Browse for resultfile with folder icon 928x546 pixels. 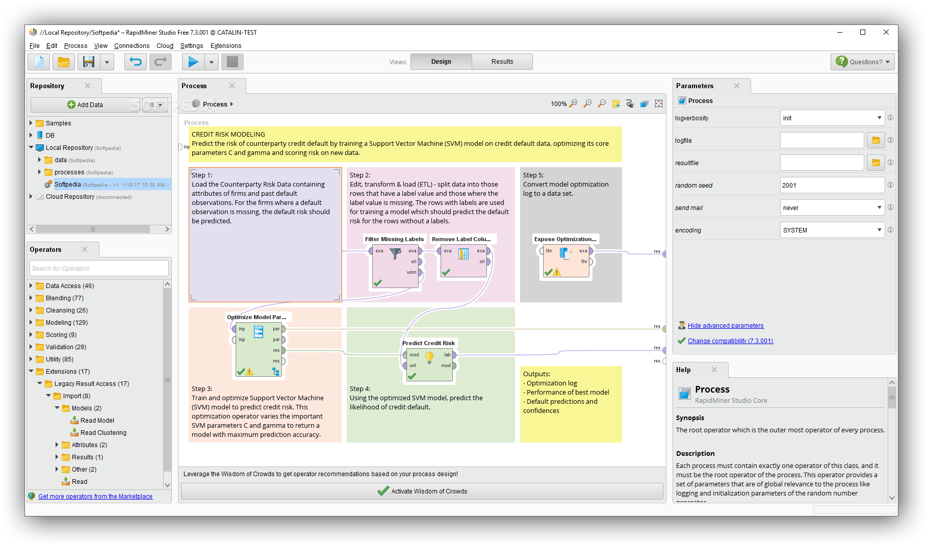(875, 163)
